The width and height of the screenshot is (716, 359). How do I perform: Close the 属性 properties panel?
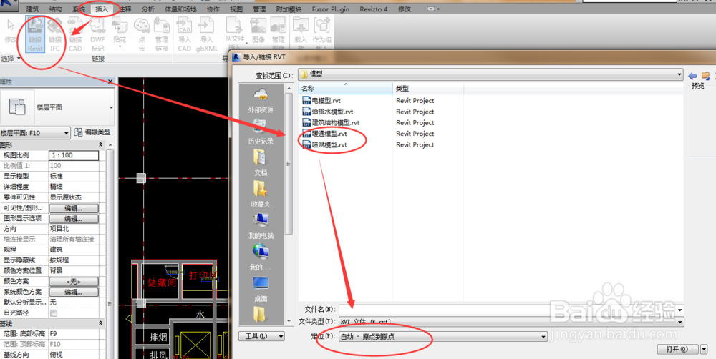tap(110, 82)
